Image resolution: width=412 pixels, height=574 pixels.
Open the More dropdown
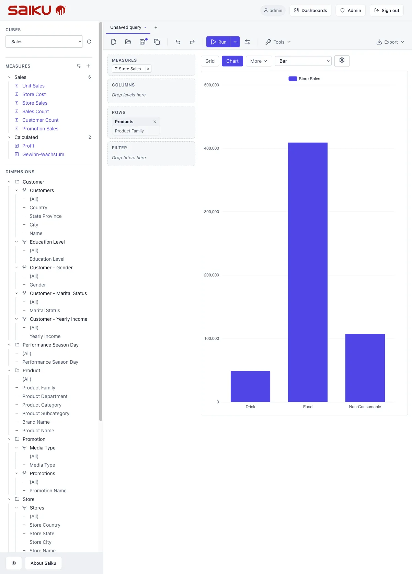coord(259,61)
